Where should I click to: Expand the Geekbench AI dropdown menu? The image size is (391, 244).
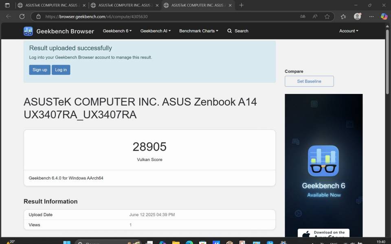(155, 31)
